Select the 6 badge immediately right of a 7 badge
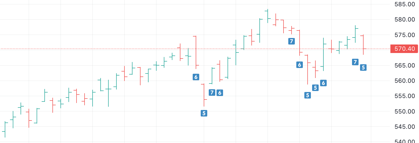This screenshot has height=143, width=419. [220, 93]
